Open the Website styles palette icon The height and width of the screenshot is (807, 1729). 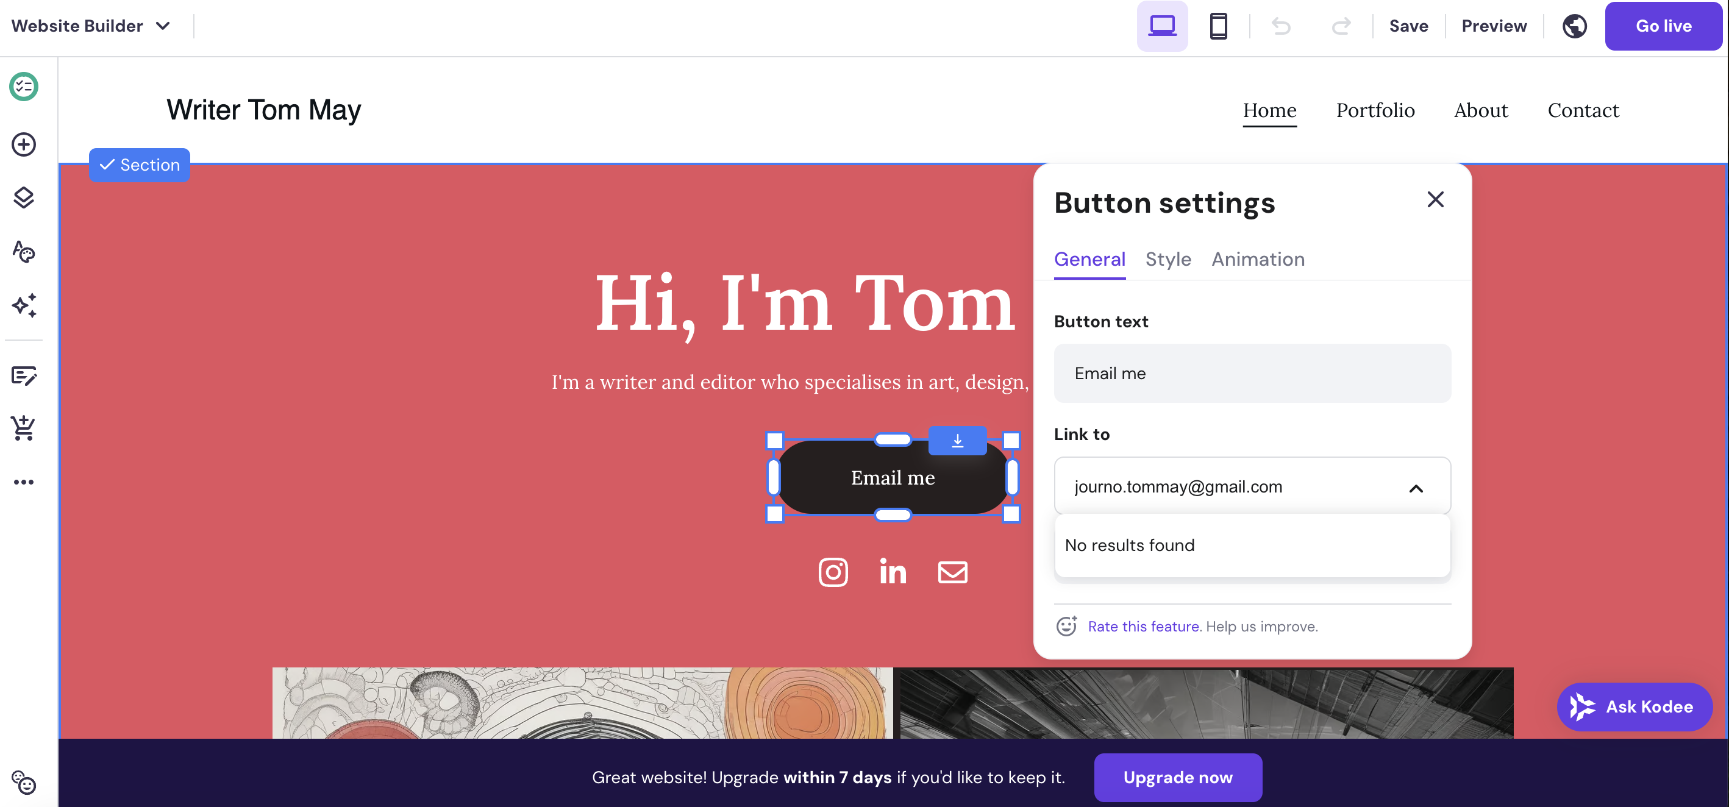(x=24, y=252)
